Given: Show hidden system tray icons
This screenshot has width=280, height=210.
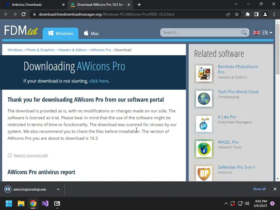Looking at the screenshot, I should (226, 203).
